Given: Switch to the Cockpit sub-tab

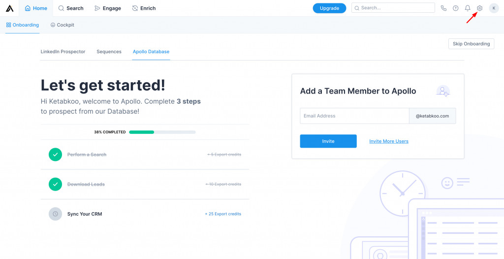Looking at the screenshot, I should 63,25.
